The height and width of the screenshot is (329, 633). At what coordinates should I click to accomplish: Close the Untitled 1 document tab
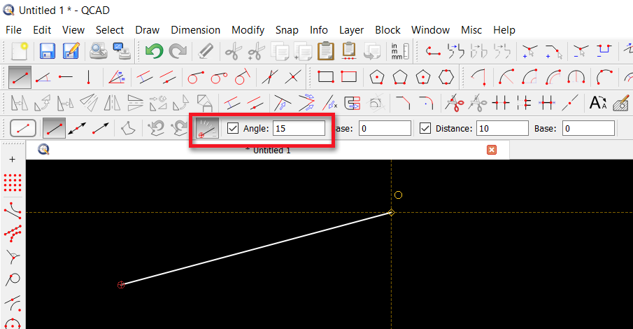tap(491, 150)
